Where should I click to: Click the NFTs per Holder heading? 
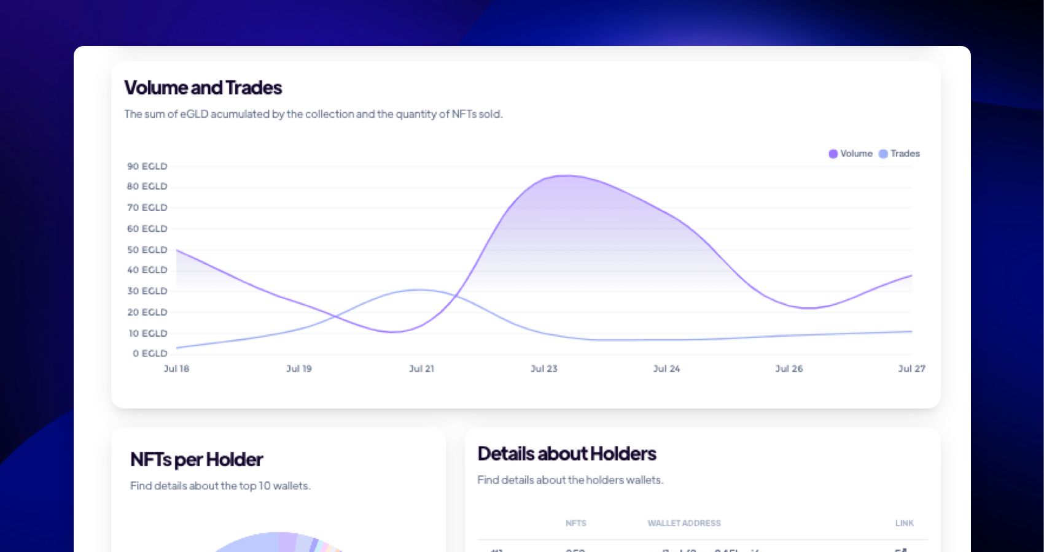point(197,459)
